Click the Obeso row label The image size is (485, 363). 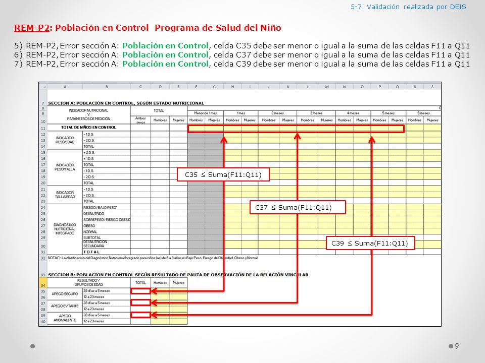(89, 226)
